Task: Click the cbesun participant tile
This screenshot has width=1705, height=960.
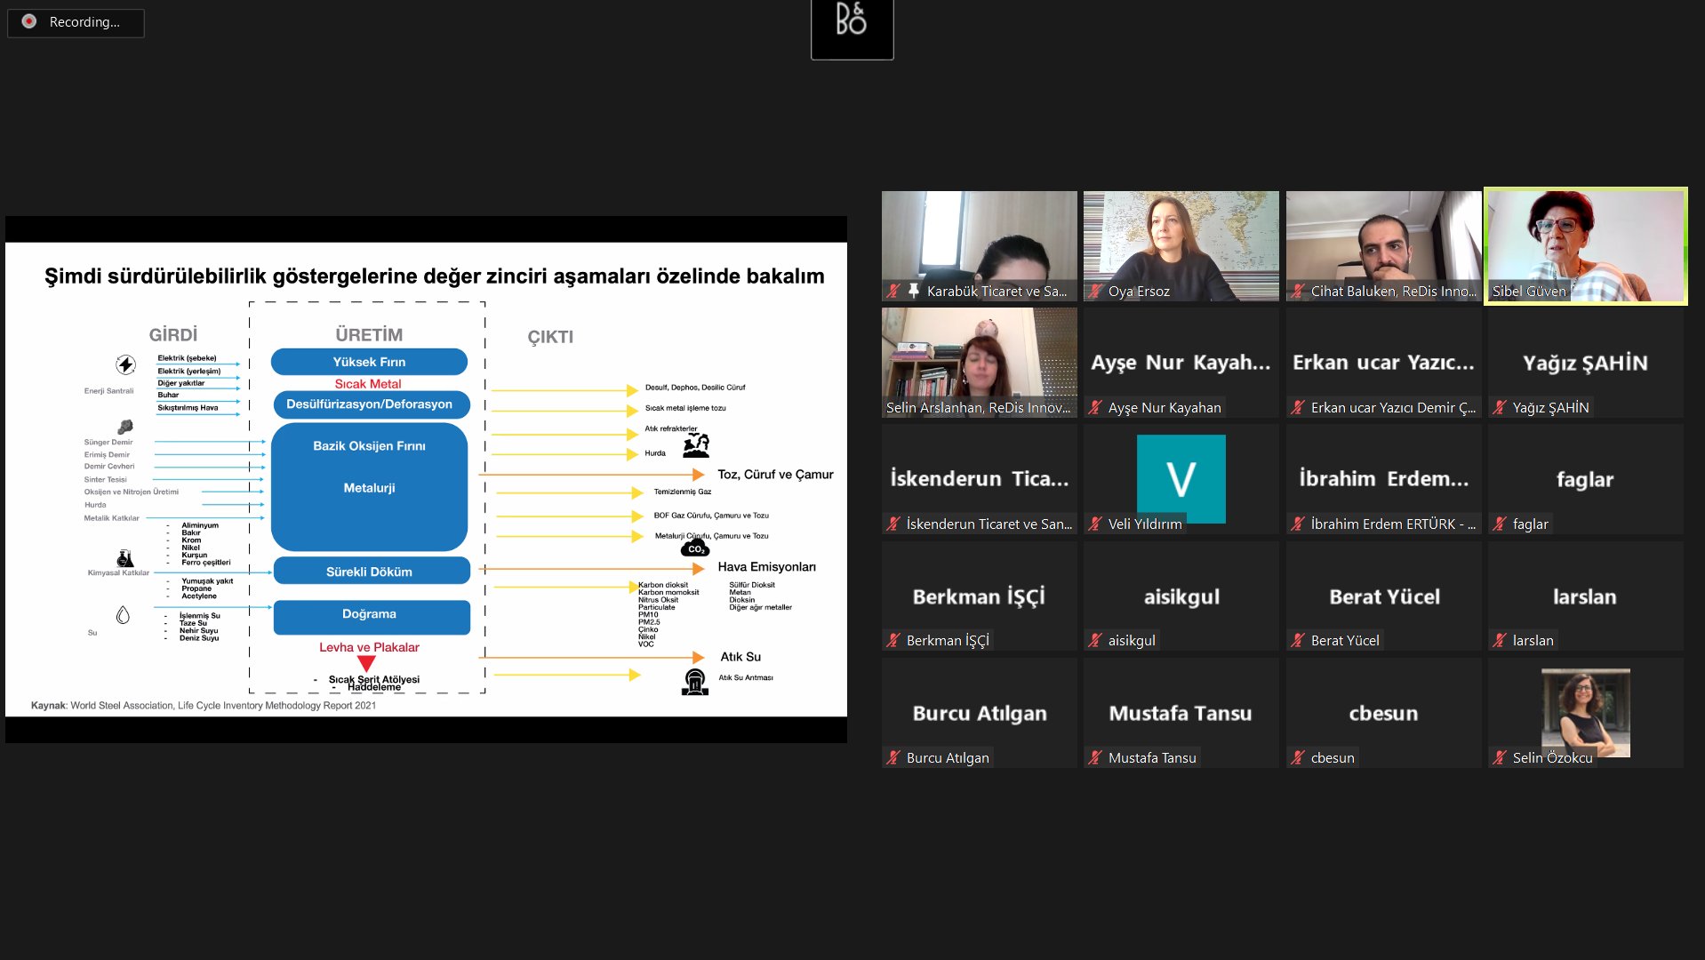Action: tap(1383, 713)
